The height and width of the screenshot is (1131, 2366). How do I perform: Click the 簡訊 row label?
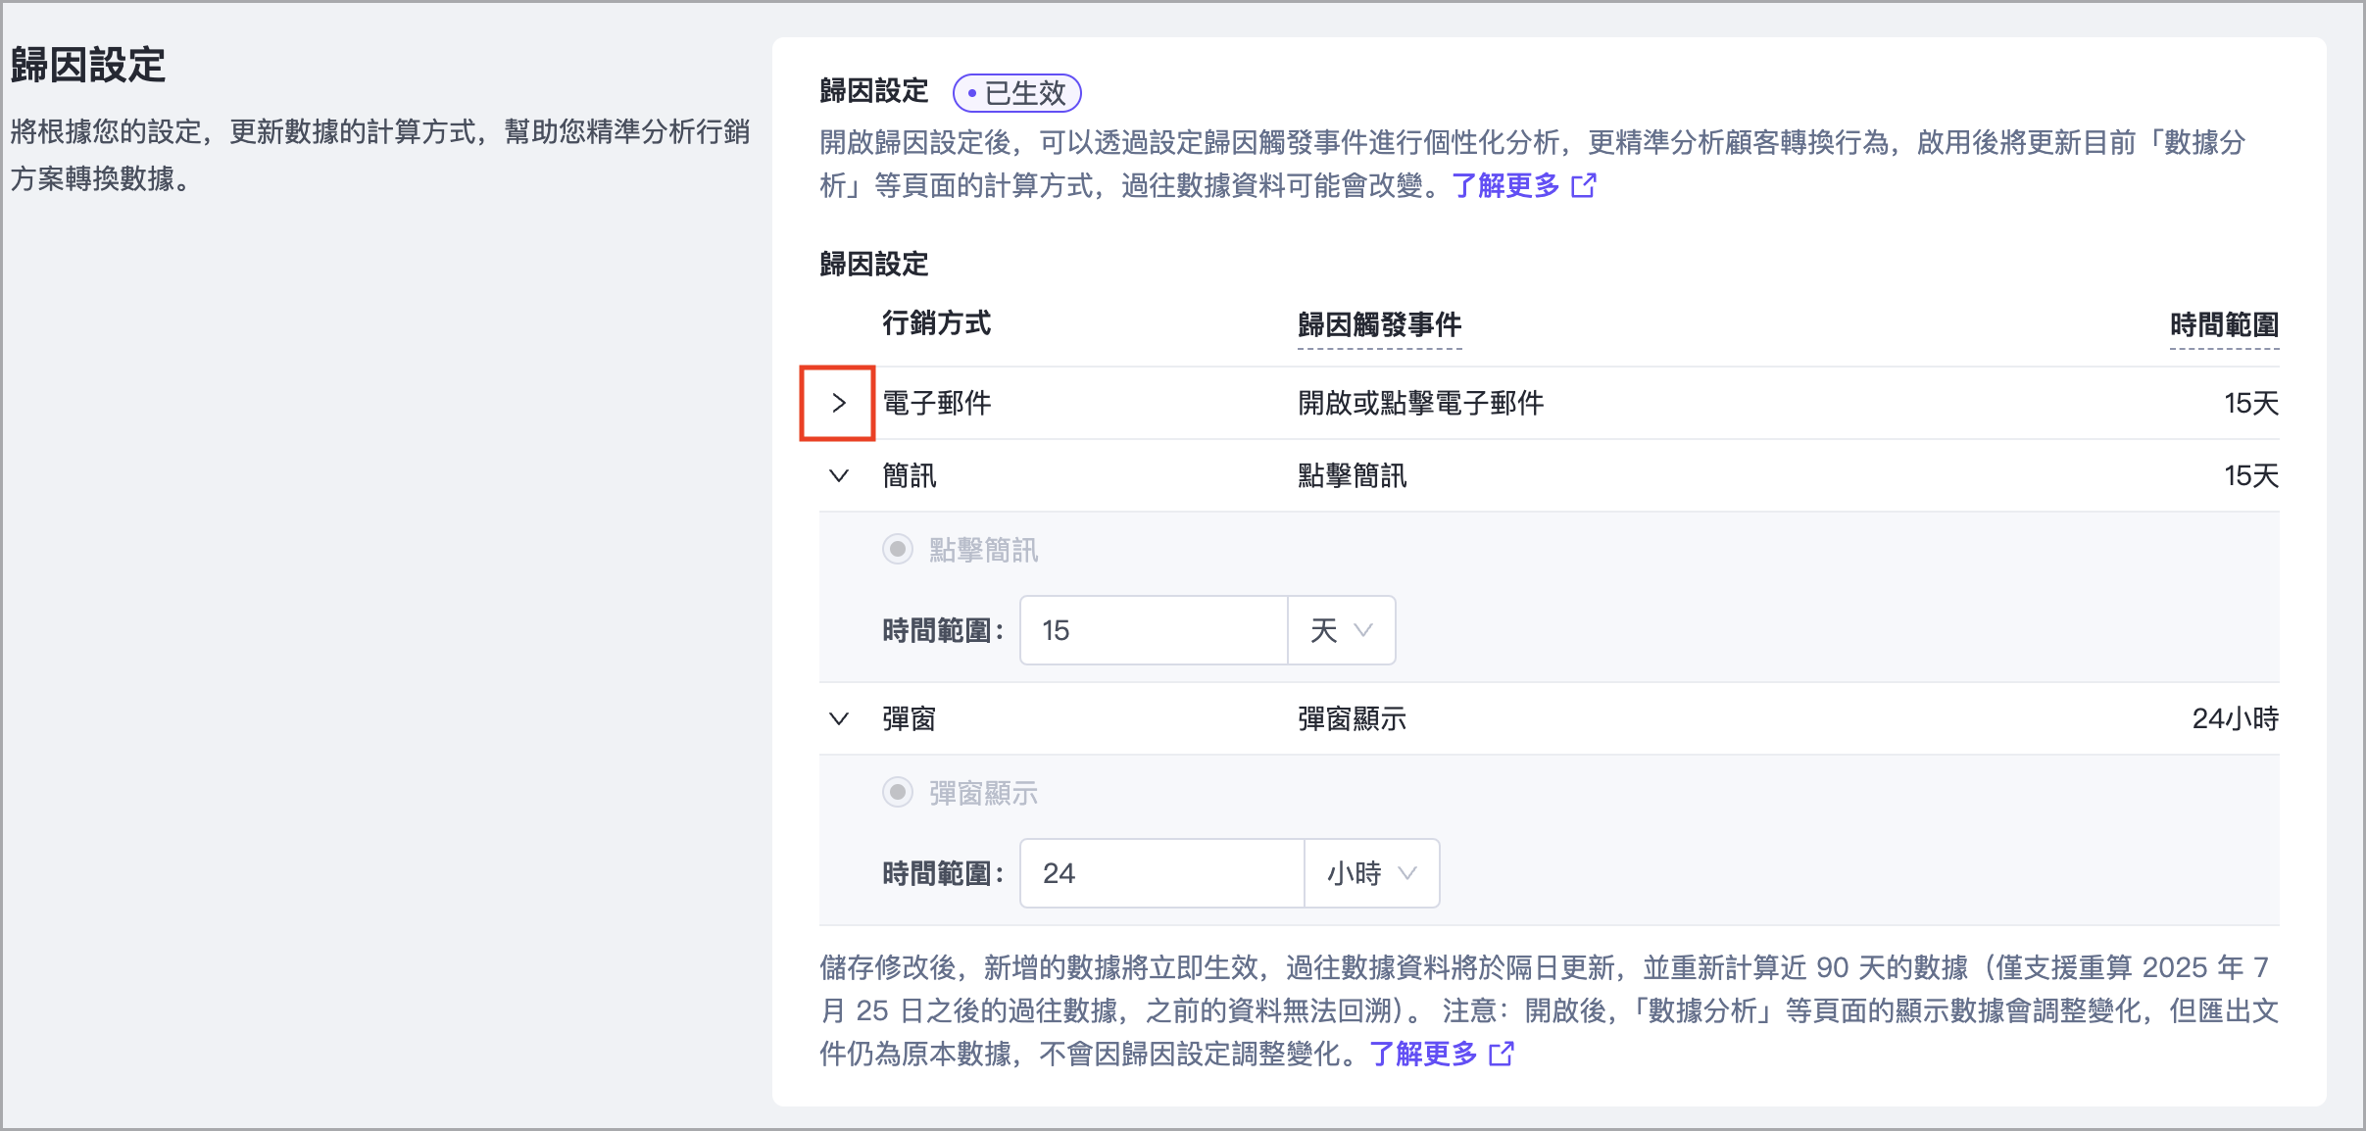[909, 476]
